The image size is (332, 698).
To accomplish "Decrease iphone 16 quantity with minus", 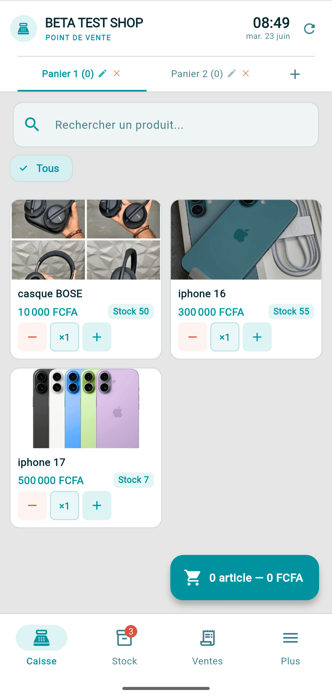I will click(x=193, y=337).
